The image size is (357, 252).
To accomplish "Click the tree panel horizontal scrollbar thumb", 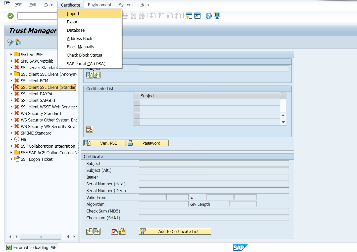I will (41, 237).
